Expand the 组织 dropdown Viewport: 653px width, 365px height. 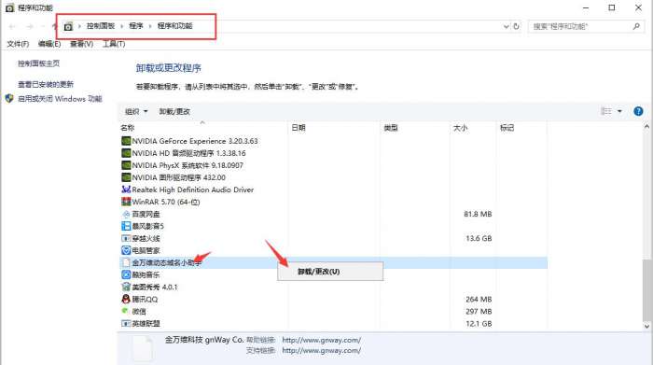pos(136,111)
